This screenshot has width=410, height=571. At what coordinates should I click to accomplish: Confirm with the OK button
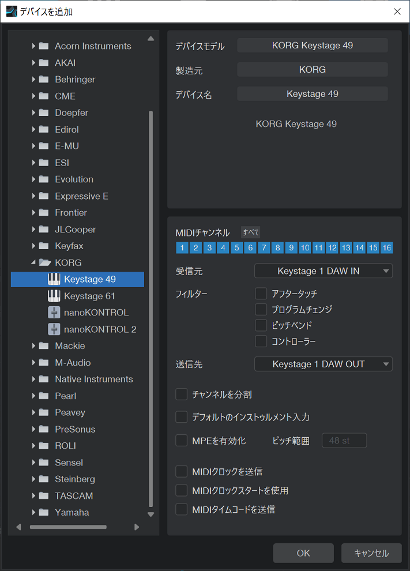(303, 553)
